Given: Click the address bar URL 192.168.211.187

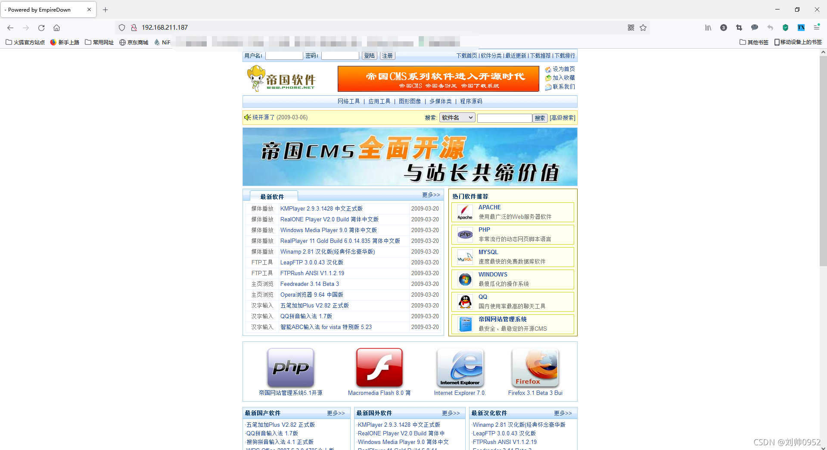Looking at the screenshot, I should pos(165,28).
